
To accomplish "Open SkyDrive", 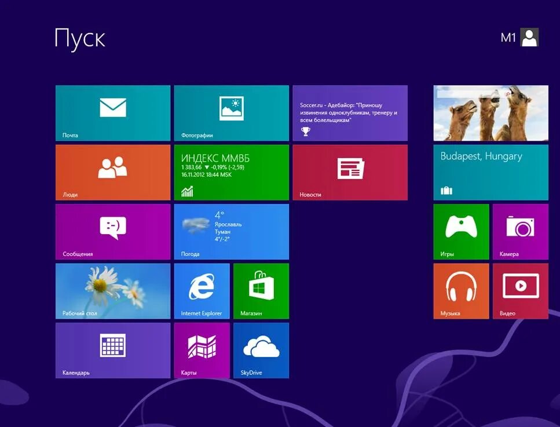I will pos(261,350).
